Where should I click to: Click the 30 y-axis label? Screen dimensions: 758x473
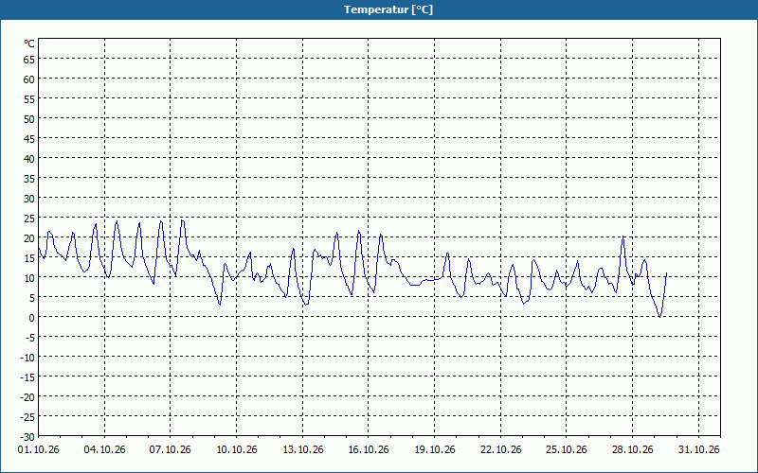click(29, 199)
